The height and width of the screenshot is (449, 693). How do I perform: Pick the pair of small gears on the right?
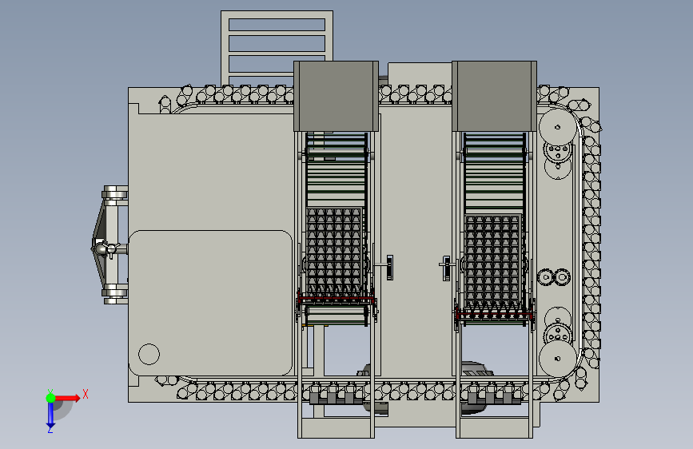[554, 277]
